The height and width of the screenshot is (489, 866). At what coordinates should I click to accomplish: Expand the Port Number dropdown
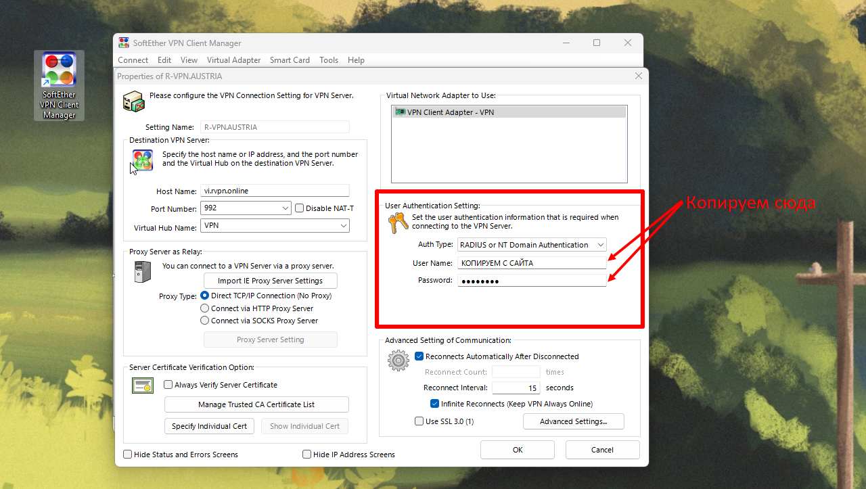point(284,208)
